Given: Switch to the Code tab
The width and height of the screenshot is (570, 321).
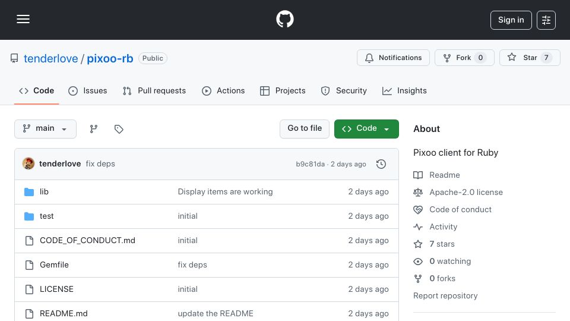Looking at the screenshot, I should pyautogui.click(x=36, y=90).
